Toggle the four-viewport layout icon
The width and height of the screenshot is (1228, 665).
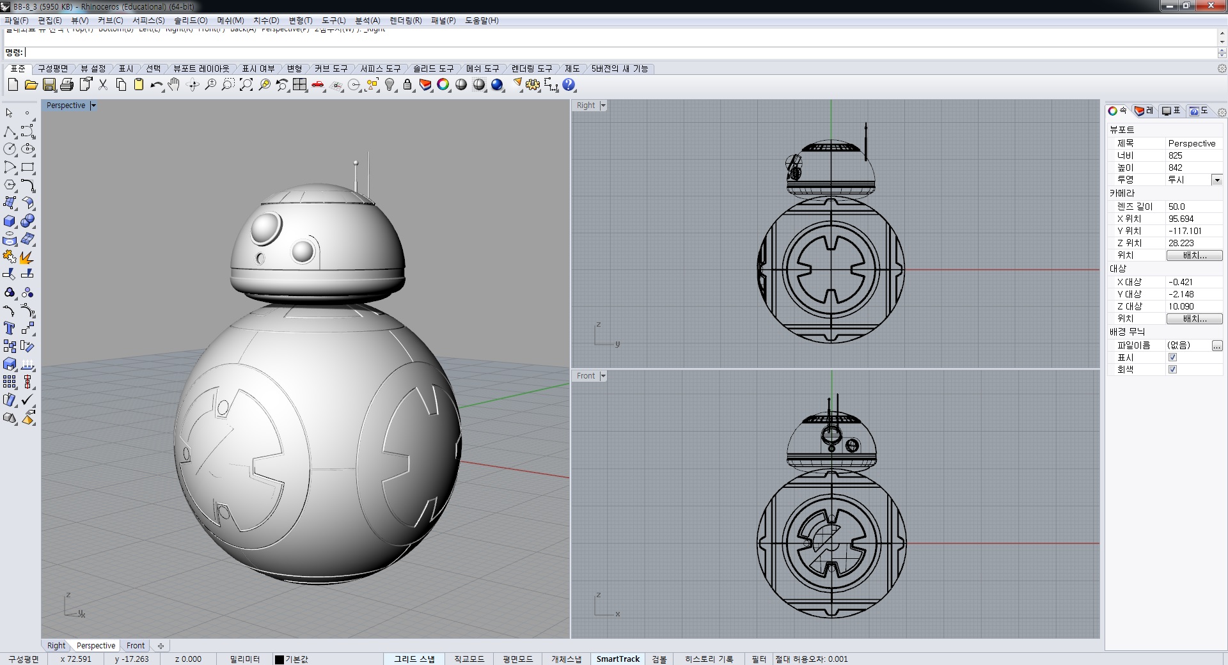(300, 84)
